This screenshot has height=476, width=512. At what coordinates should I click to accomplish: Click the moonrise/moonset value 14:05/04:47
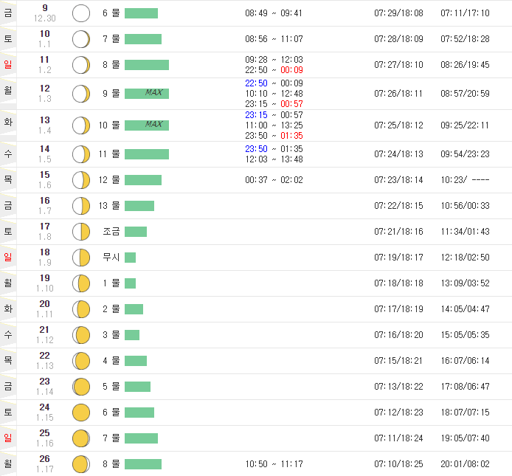pos(465,309)
